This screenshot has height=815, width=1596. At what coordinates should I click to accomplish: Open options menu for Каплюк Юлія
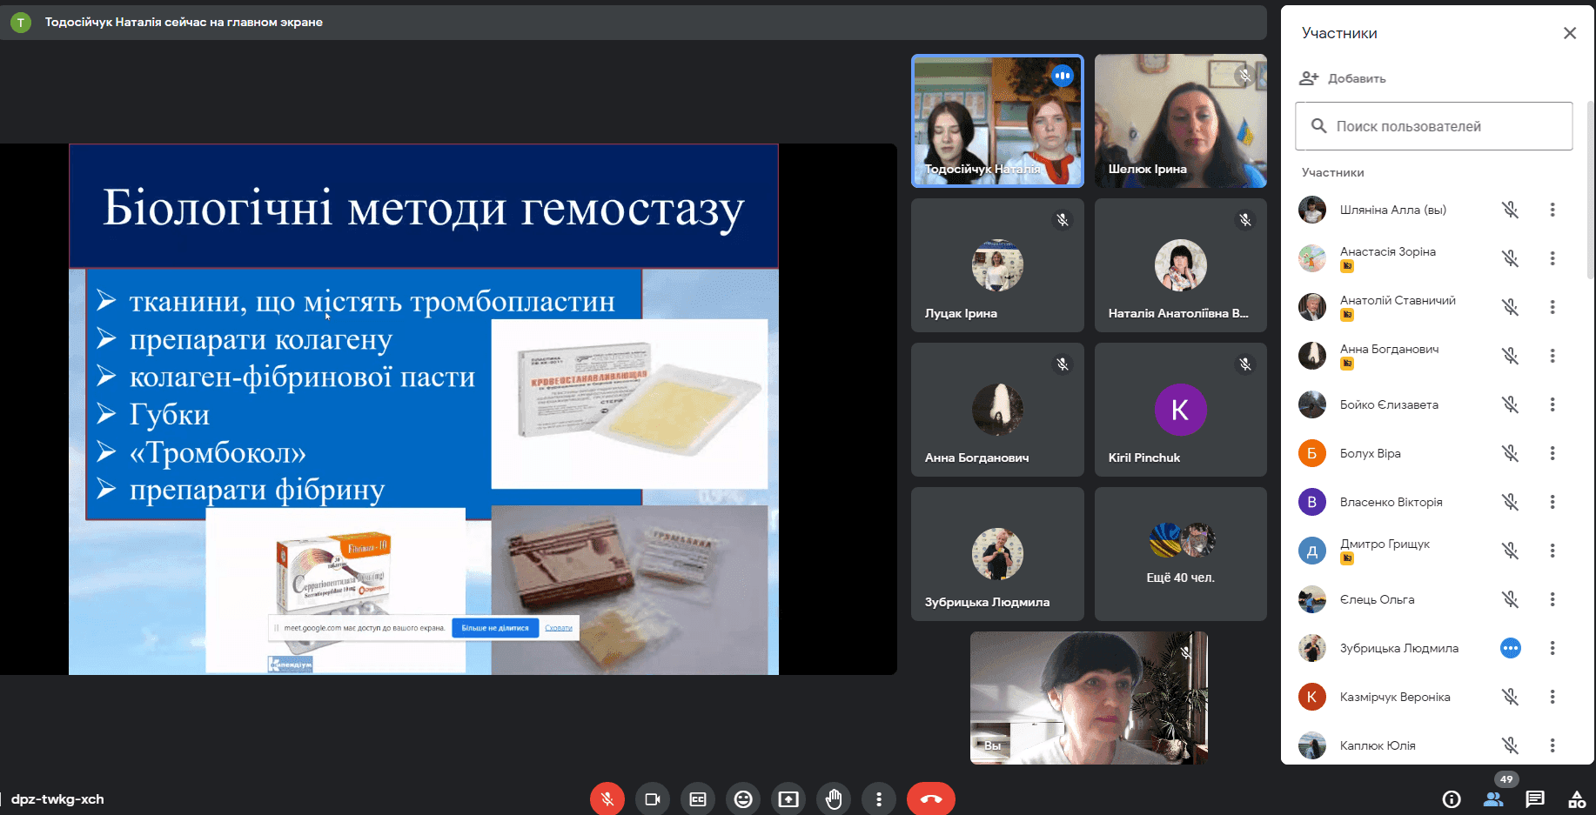(1552, 745)
